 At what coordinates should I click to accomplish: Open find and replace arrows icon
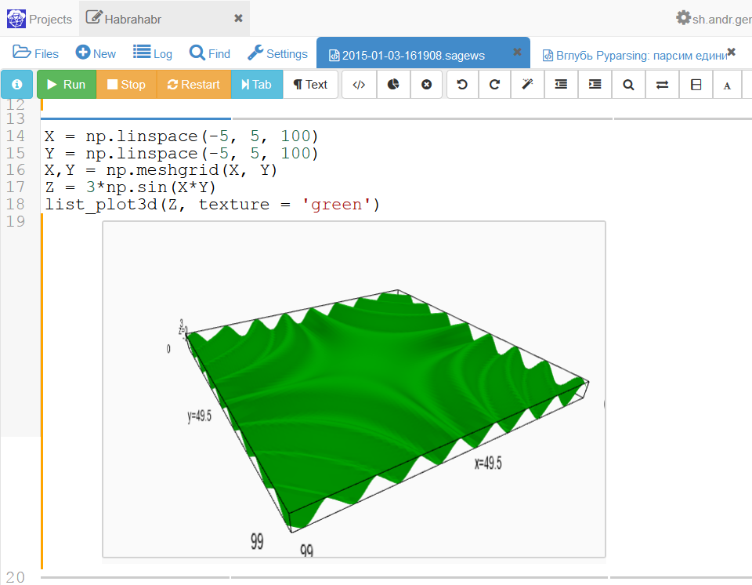tap(663, 85)
